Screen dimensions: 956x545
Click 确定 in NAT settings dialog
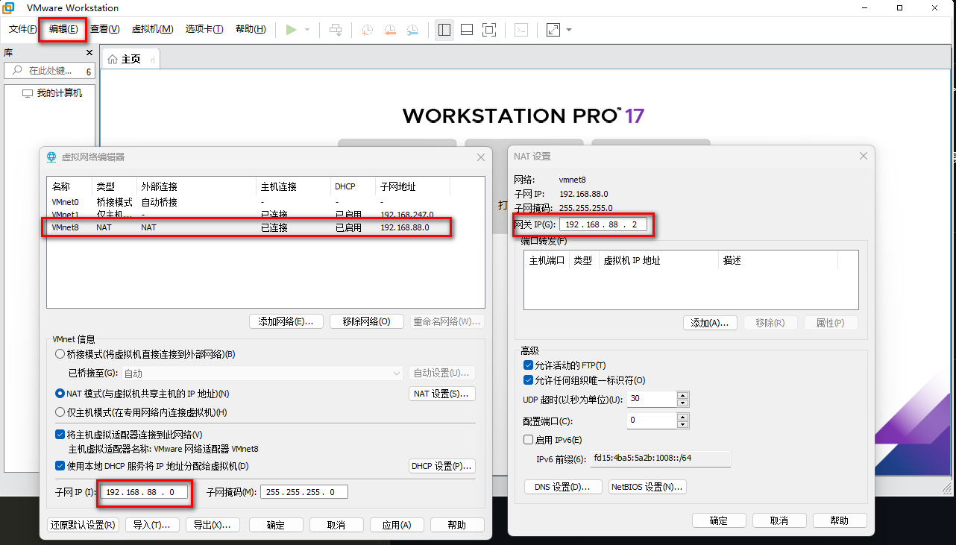719,520
